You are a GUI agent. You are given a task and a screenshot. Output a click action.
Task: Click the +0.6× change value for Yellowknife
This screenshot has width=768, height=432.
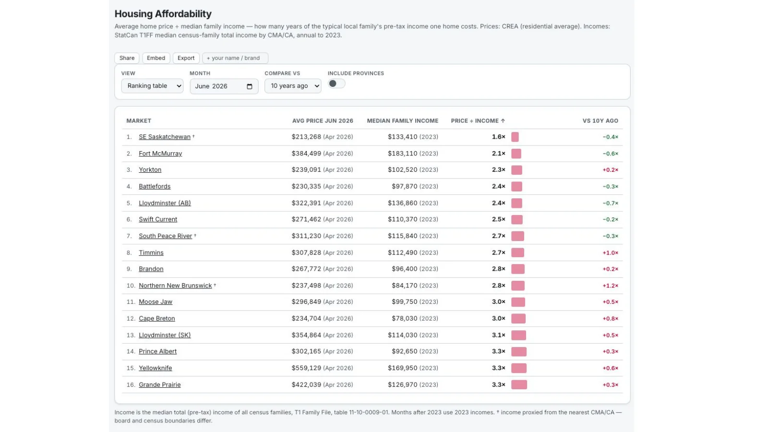[x=611, y=368]
